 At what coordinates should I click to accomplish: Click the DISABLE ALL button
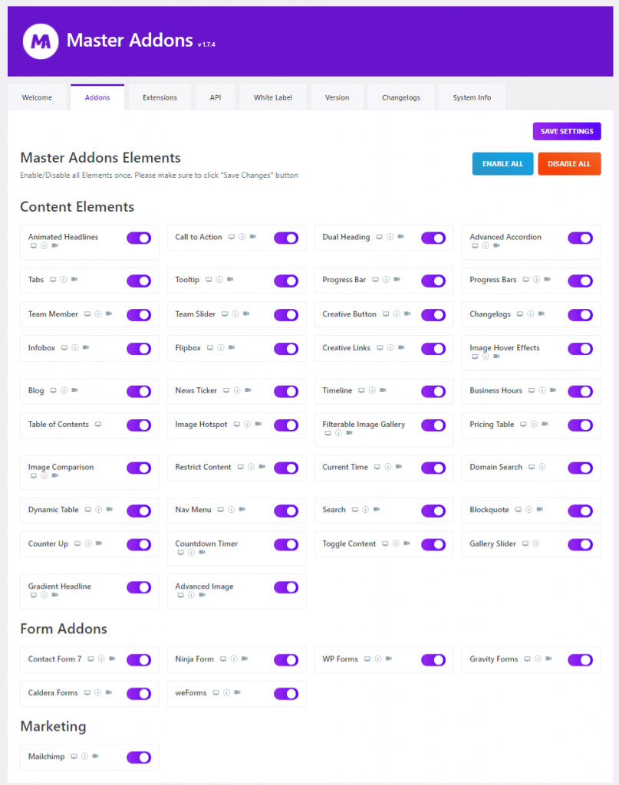point(569,163)
